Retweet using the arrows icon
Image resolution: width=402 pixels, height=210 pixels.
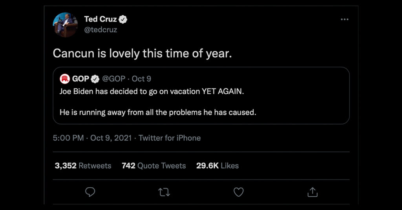pyautogui.click(x=163, y=192)
